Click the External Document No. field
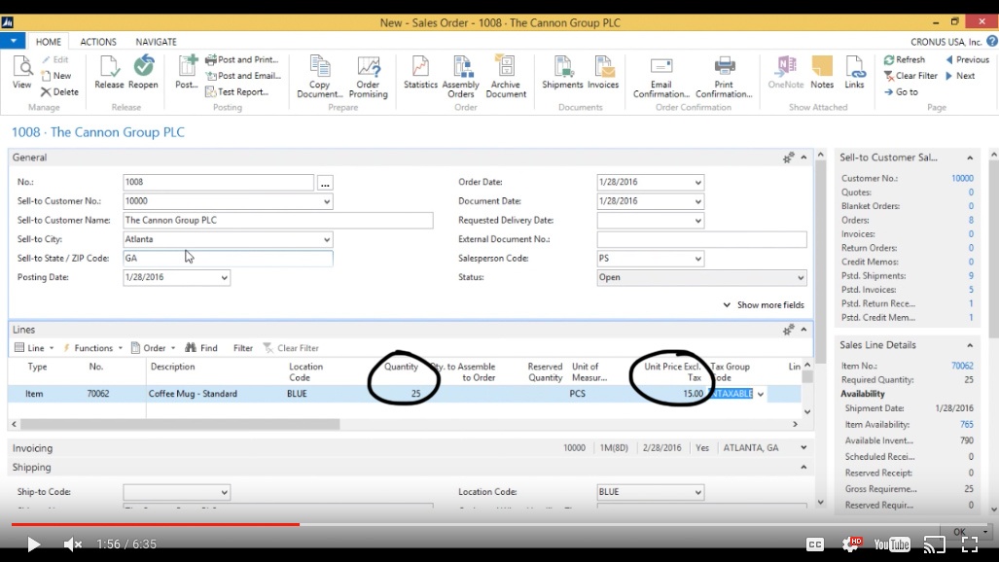 click(701, 239)
